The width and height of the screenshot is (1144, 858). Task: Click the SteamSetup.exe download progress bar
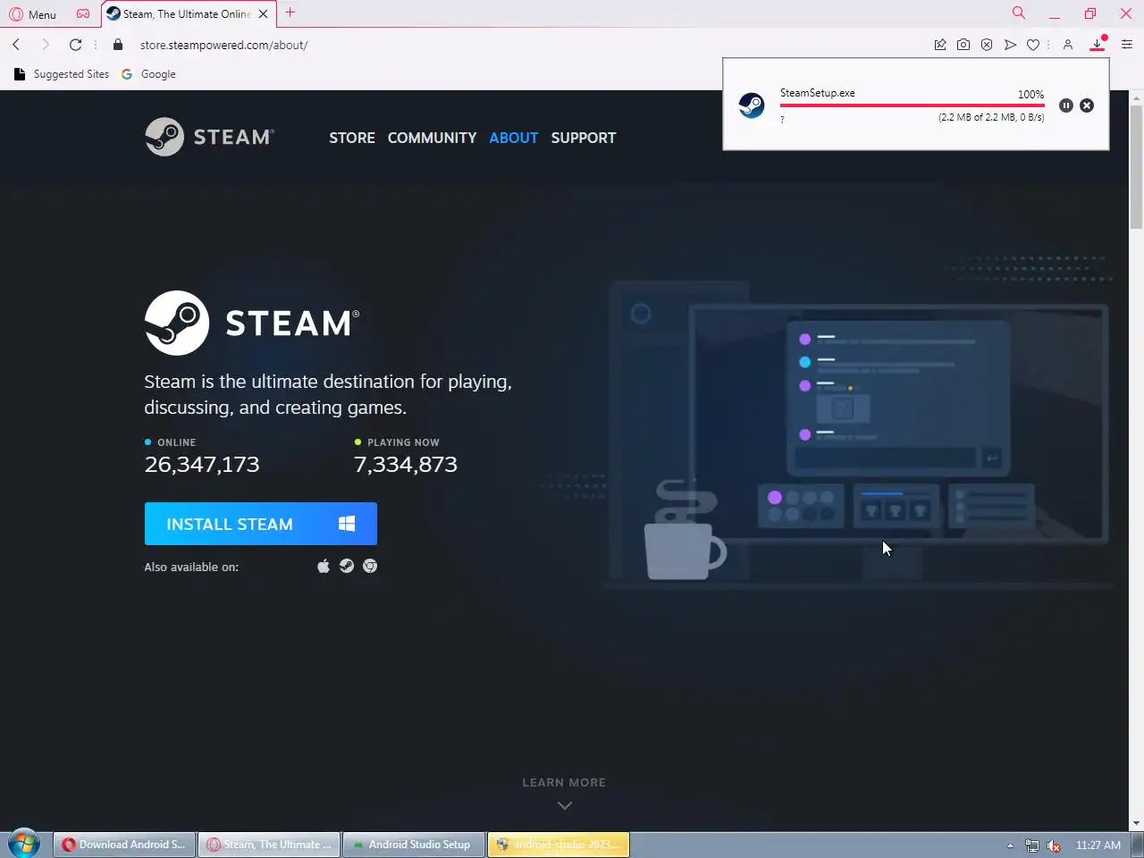click(x=912, y=105)
